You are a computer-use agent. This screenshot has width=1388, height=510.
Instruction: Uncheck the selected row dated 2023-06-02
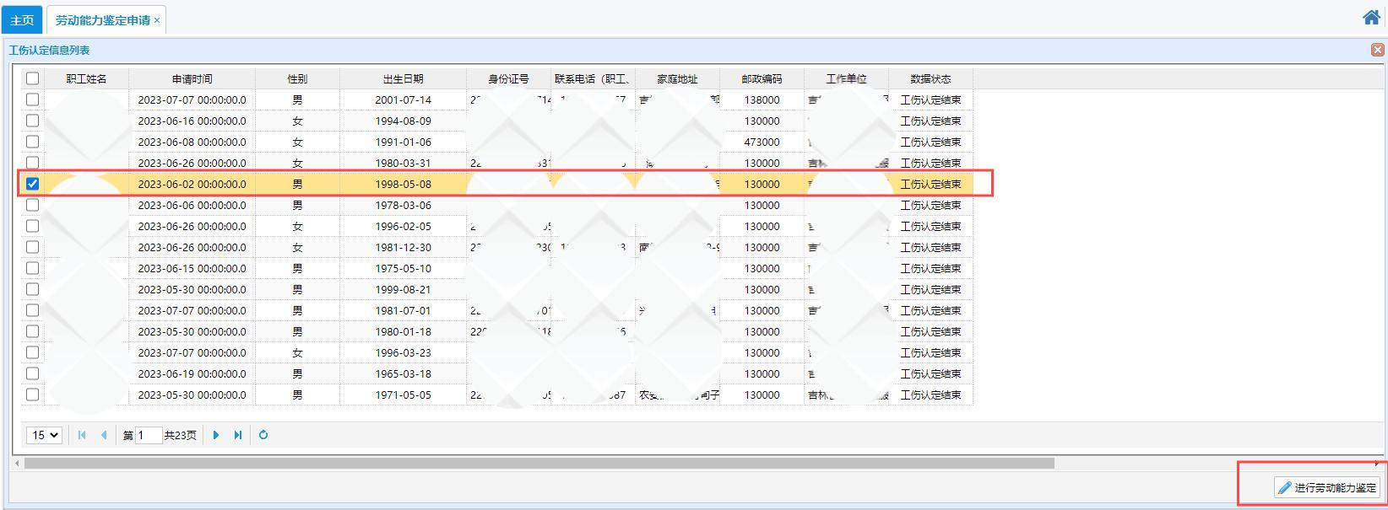pos(32,184)
